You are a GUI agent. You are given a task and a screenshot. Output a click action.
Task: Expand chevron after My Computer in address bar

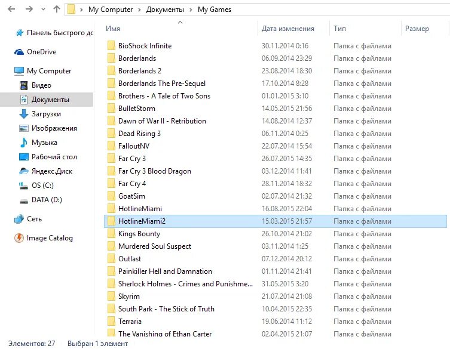(139, 10)
